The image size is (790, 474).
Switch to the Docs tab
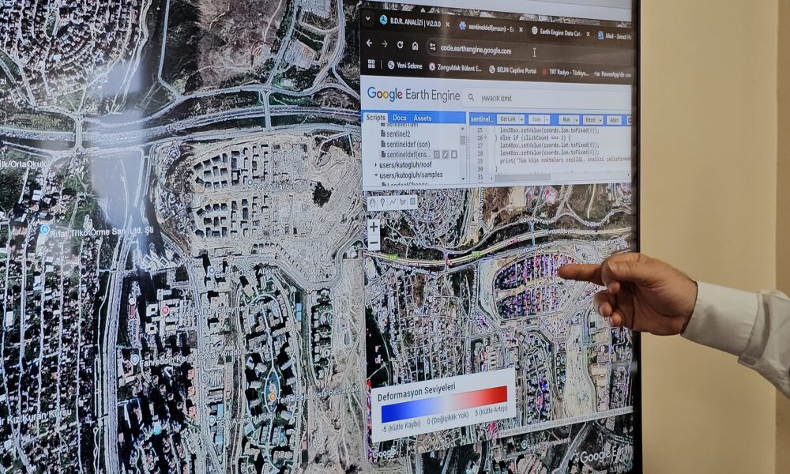click(400, 118)
